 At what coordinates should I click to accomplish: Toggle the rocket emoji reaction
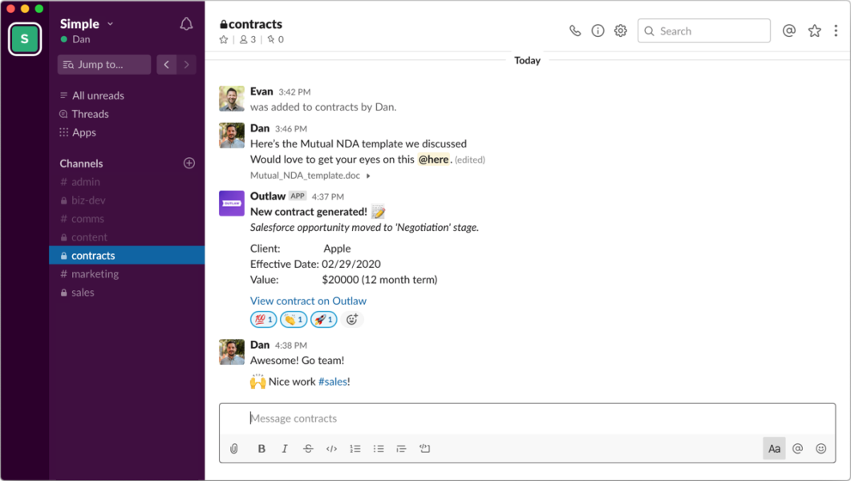point(323,319)
